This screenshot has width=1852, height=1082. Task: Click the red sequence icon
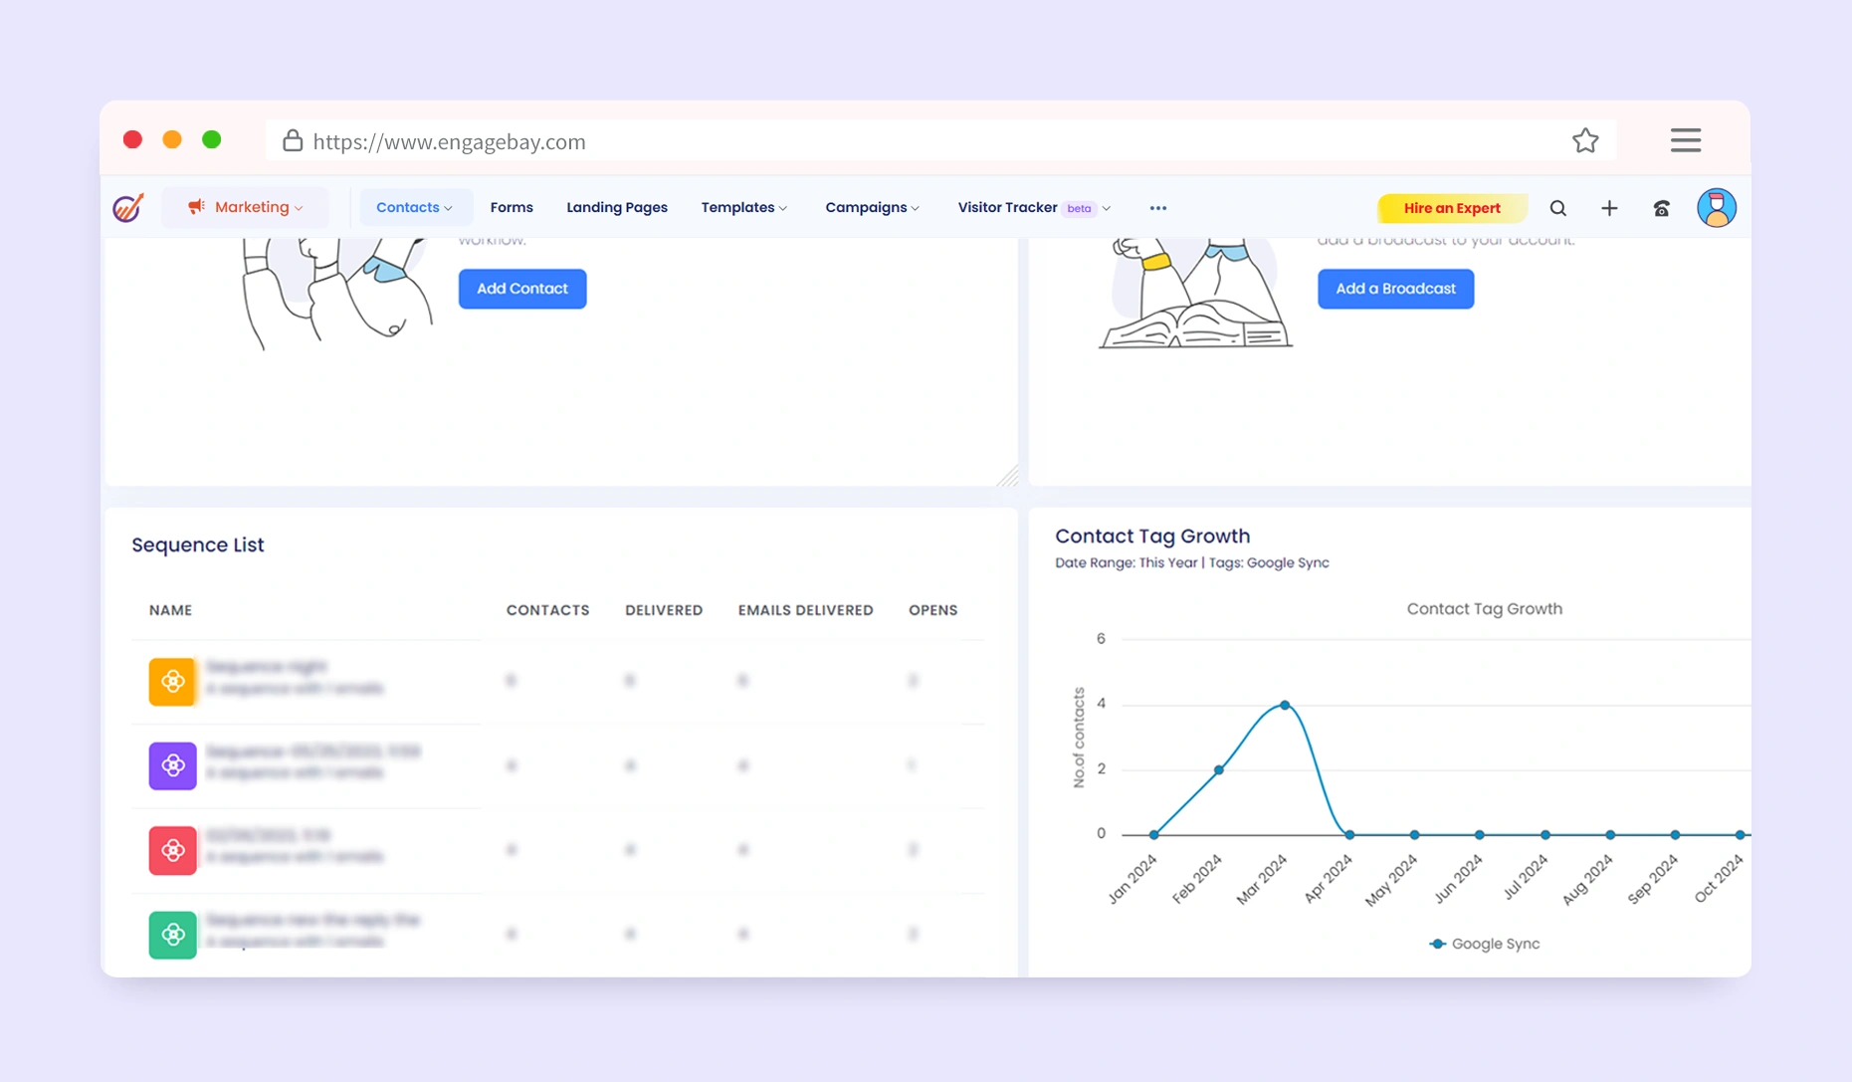[x=172, y=850]
